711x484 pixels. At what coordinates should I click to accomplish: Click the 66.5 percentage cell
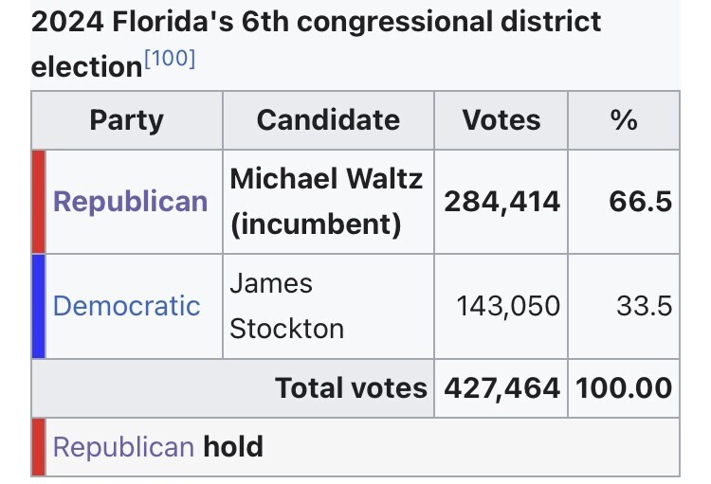(x=641, y=202)
